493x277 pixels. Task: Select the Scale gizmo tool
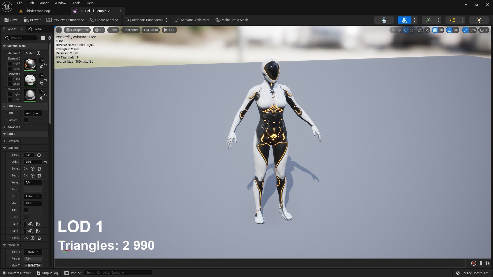point(412,30)
